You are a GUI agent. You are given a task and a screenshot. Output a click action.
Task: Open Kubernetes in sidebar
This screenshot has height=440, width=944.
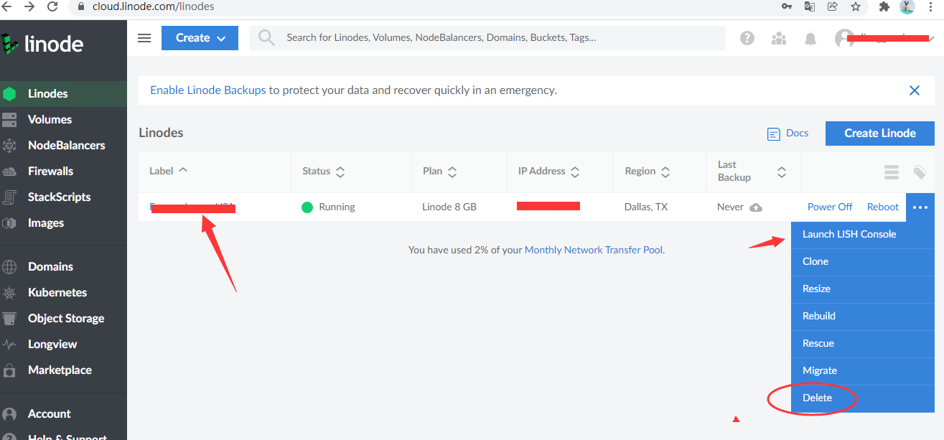coord(63,292)
